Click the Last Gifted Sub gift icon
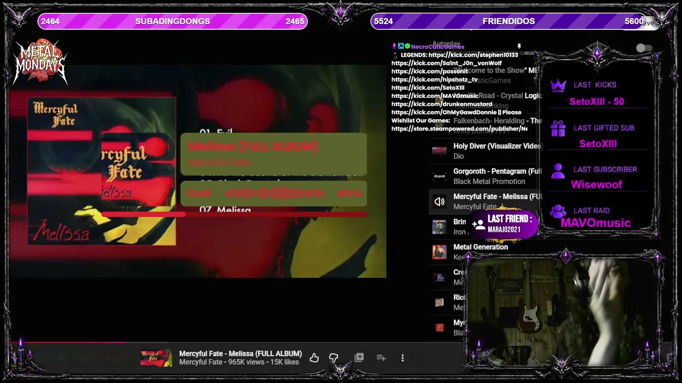 tap(558, 128)
